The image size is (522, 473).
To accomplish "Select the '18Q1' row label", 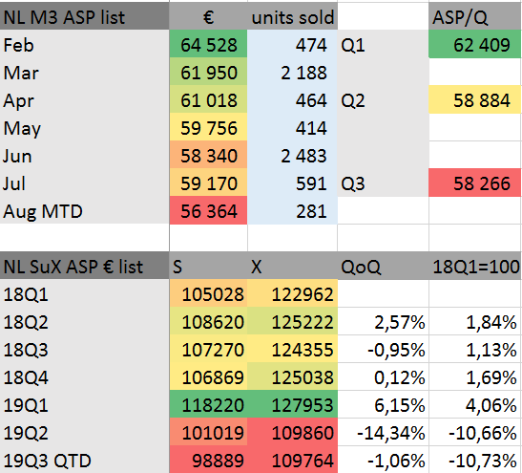I will (x=85, y=293).
